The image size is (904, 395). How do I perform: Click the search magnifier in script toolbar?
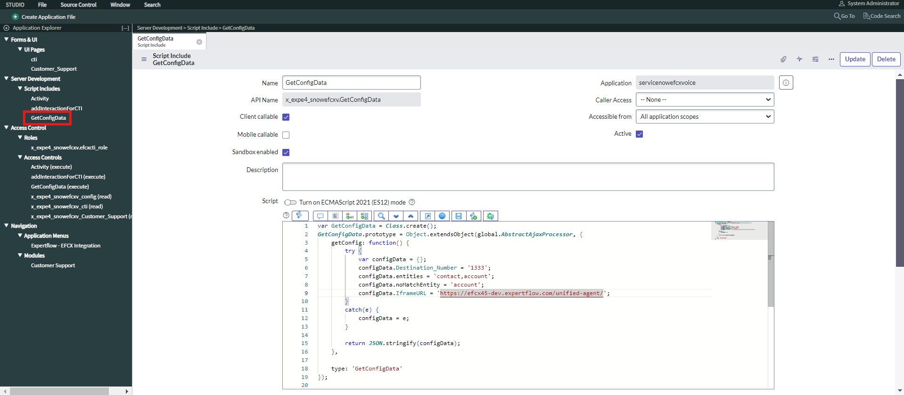(x=381, y=216)
